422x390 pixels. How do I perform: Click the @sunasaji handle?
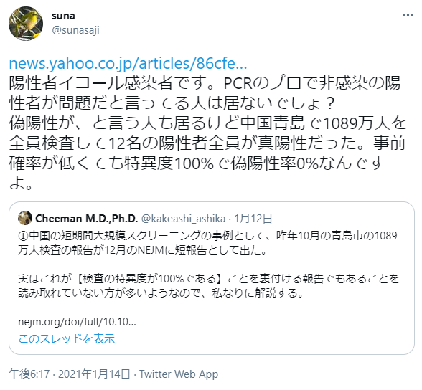tap(75, 30)
